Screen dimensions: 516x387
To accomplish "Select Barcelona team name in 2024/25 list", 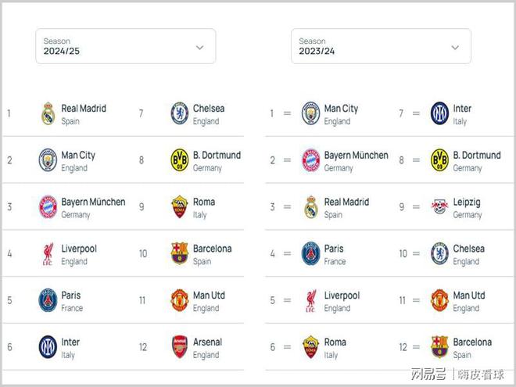I will point(212,249).
